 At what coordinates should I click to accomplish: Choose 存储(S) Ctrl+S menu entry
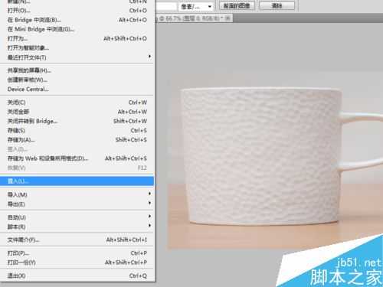[77, 130]
